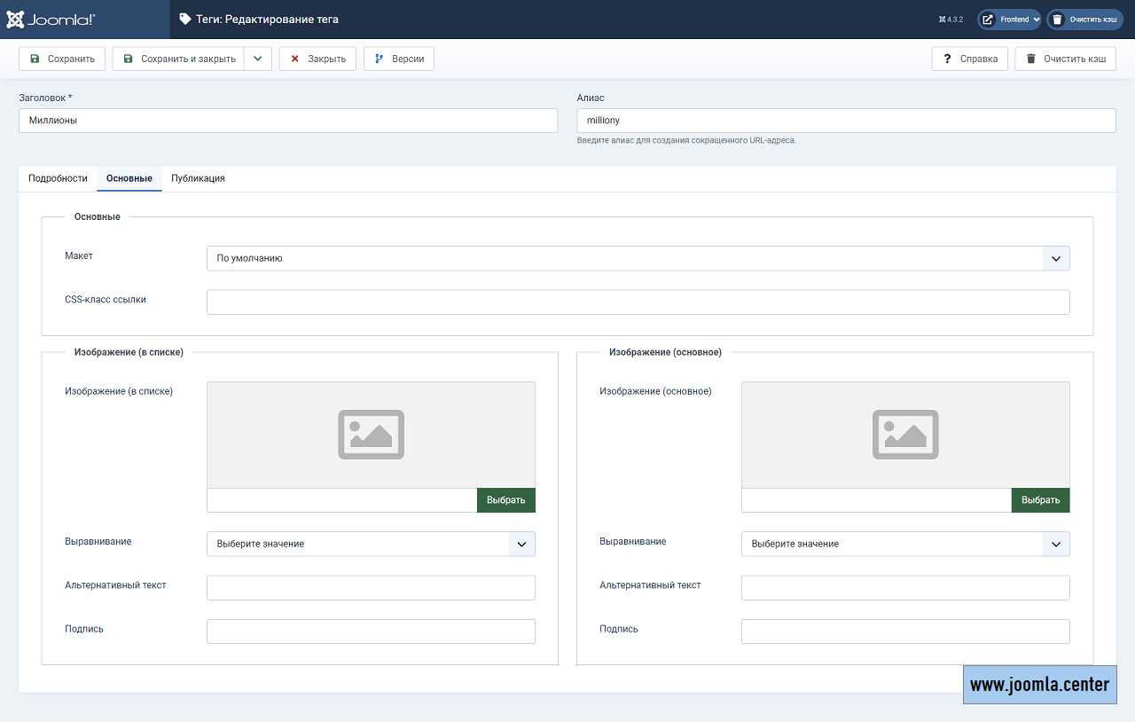Switch to the Публикация tab
Viewport: 1135px width, 722px height.
(x=198, y=178)
